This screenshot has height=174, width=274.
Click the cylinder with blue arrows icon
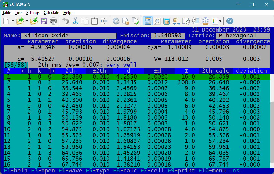tap(176, 21)
